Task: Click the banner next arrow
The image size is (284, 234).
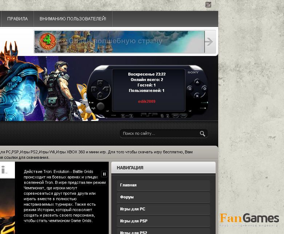Action: point(209,42)
